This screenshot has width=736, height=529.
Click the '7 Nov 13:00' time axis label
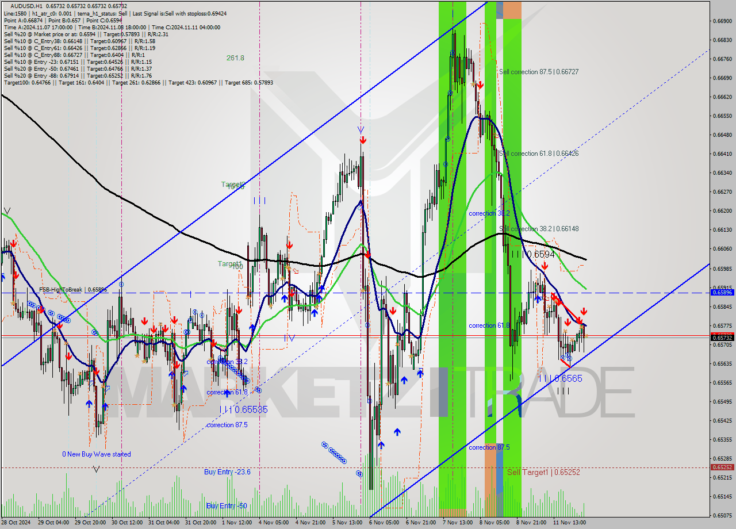[458, 523]
